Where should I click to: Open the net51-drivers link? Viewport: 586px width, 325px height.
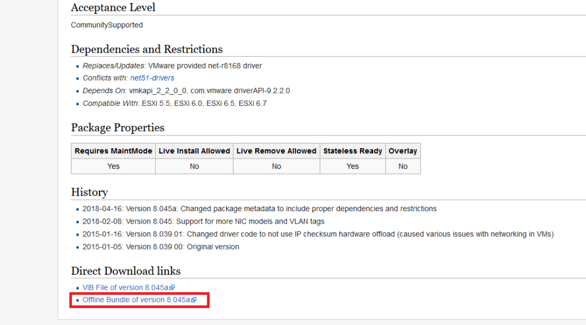(x=152, y=78)
